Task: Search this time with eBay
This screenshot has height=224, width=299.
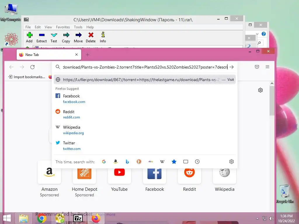Action: tap(151, 162)
